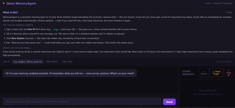Click the STORED MEMORIES panel header
Image resolution: width=235 pixels, height=108 pixels.
(x=188, y=73)
